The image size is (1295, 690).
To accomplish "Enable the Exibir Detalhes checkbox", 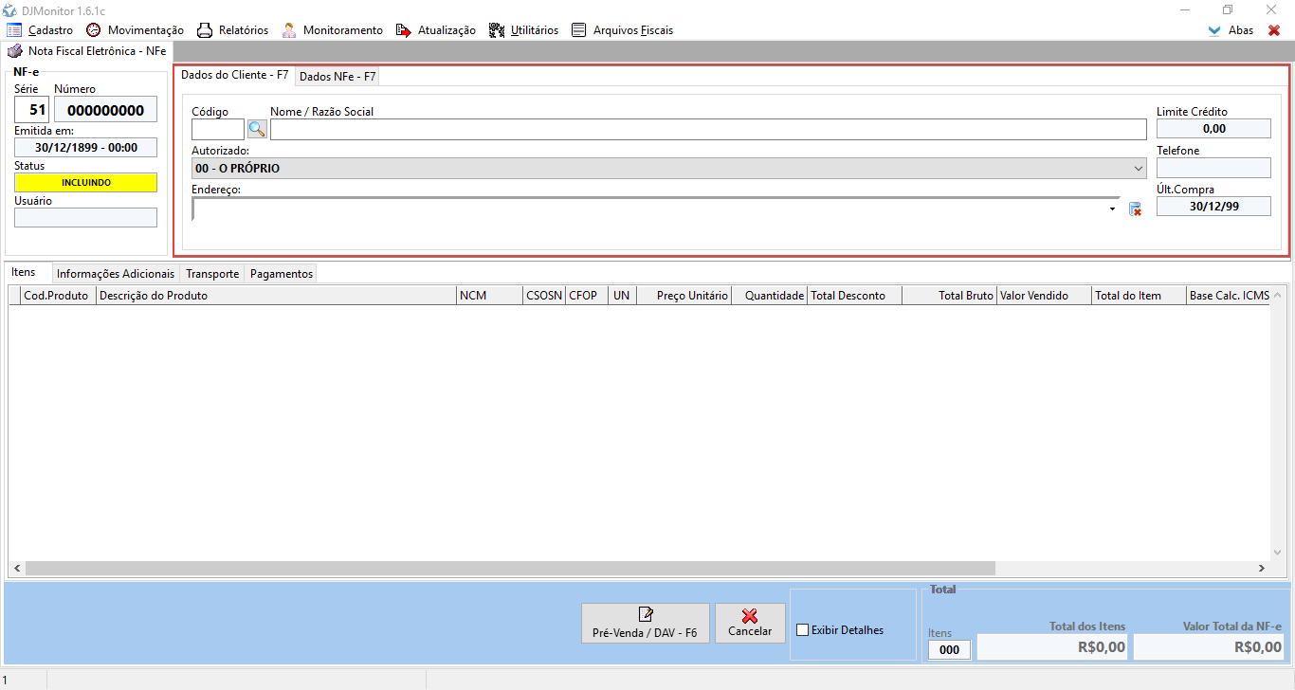I will point(803,630).
